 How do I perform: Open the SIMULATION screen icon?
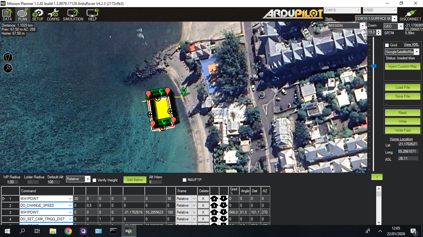coord(73,15)
